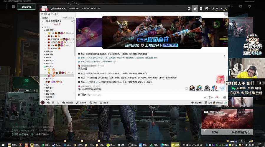Screen dimensions: 265x147
Task: Jump to top of chat arrow
Action: [225, 56]
